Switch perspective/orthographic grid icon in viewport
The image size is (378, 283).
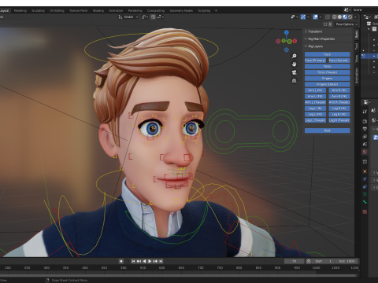tap(295, 80)
